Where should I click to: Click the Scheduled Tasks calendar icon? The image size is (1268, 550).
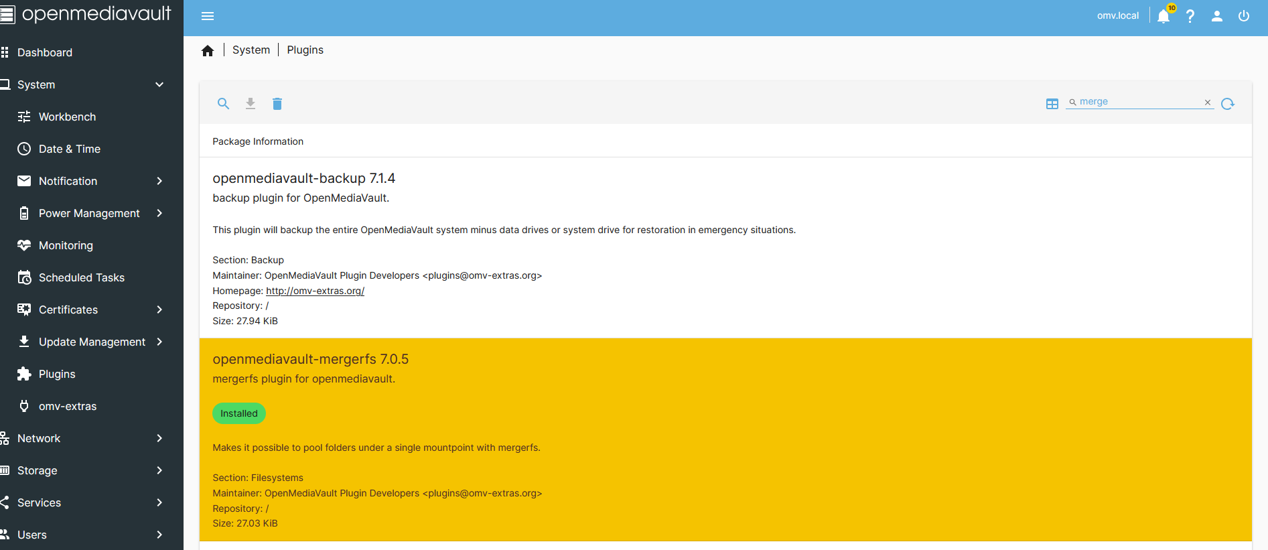(24, 277)
